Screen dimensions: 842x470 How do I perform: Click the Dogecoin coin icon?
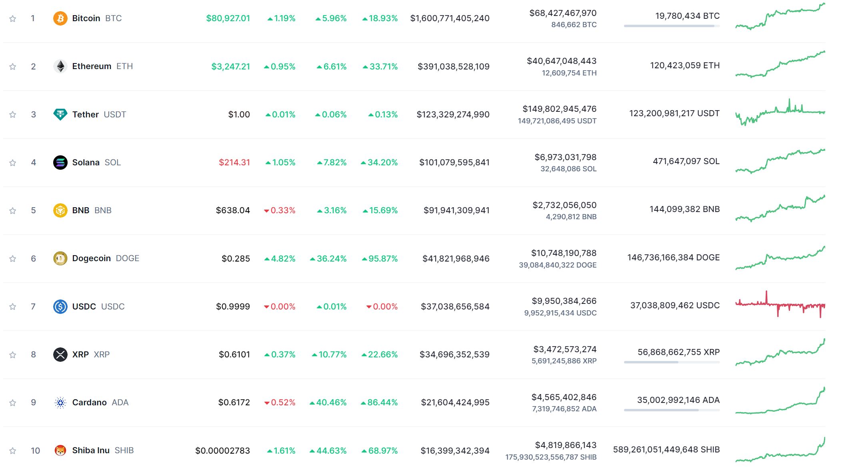[x=60, y=258]
